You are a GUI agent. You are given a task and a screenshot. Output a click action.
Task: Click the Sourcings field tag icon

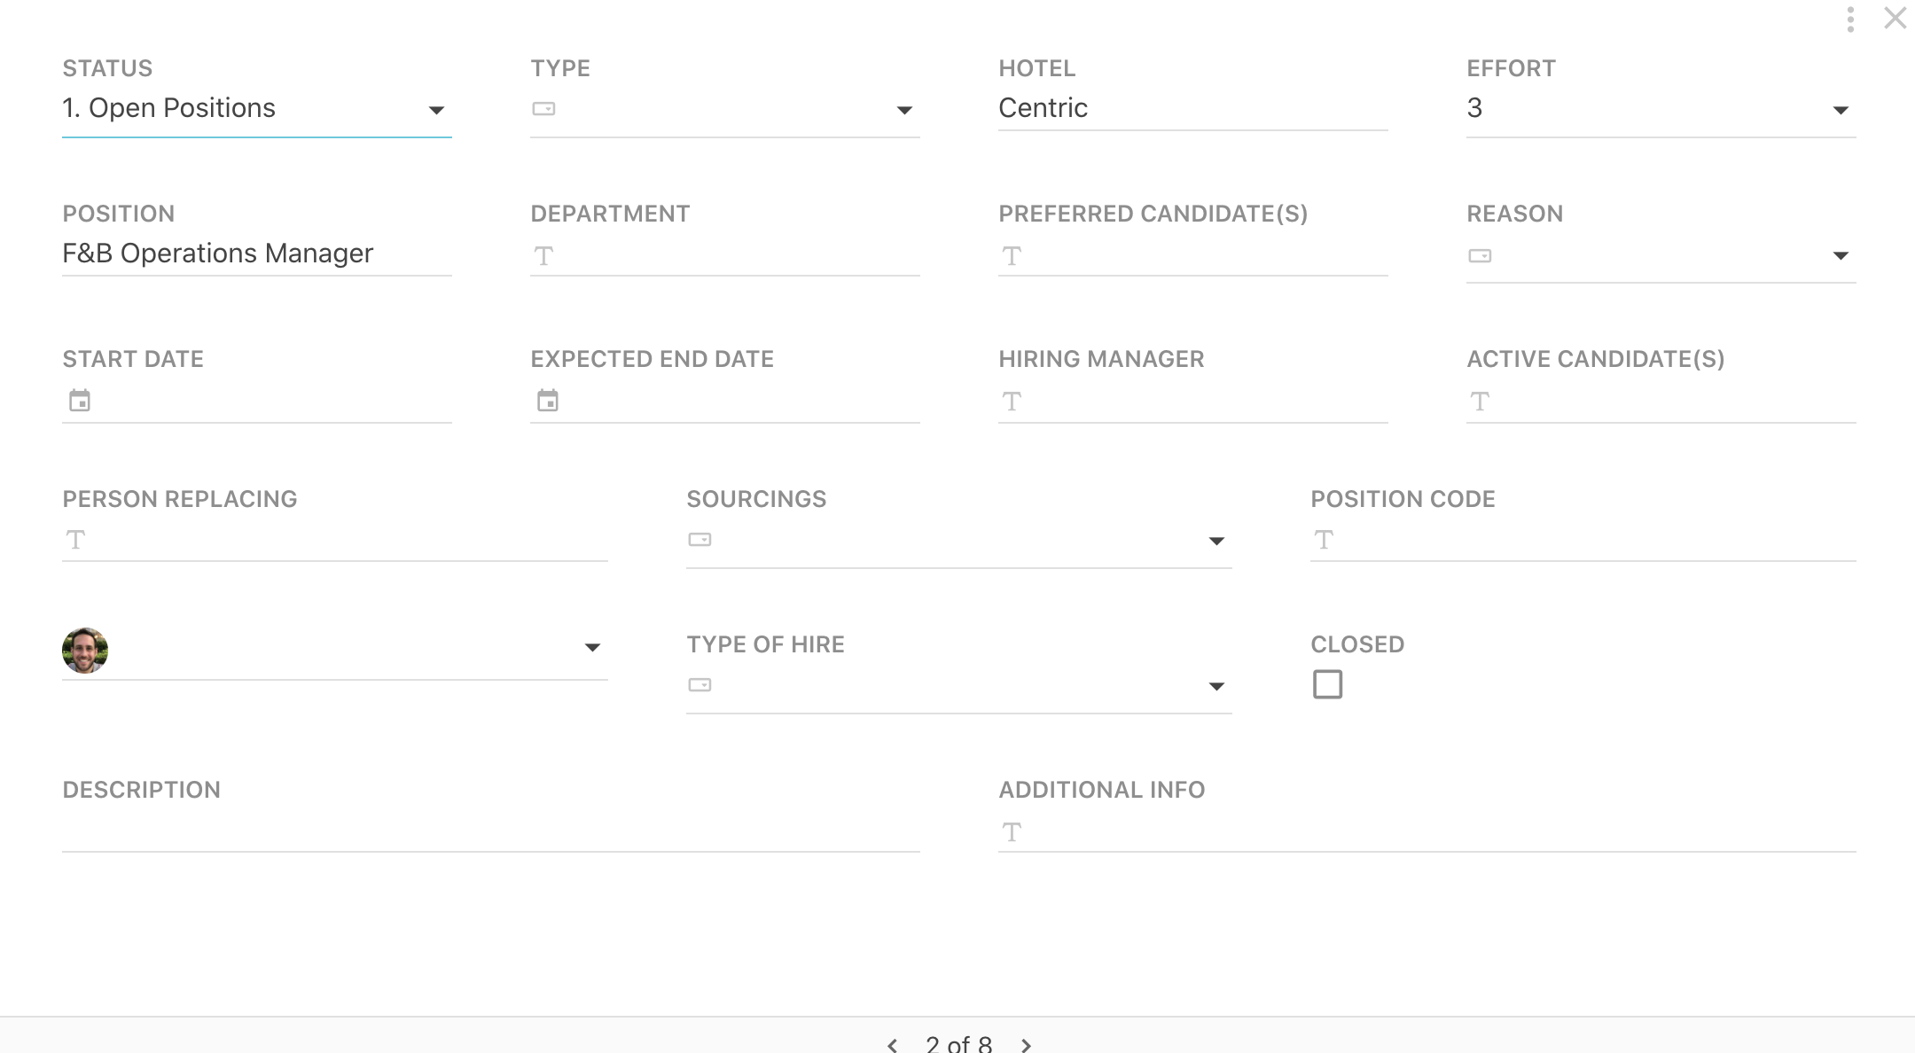point(700,539)
